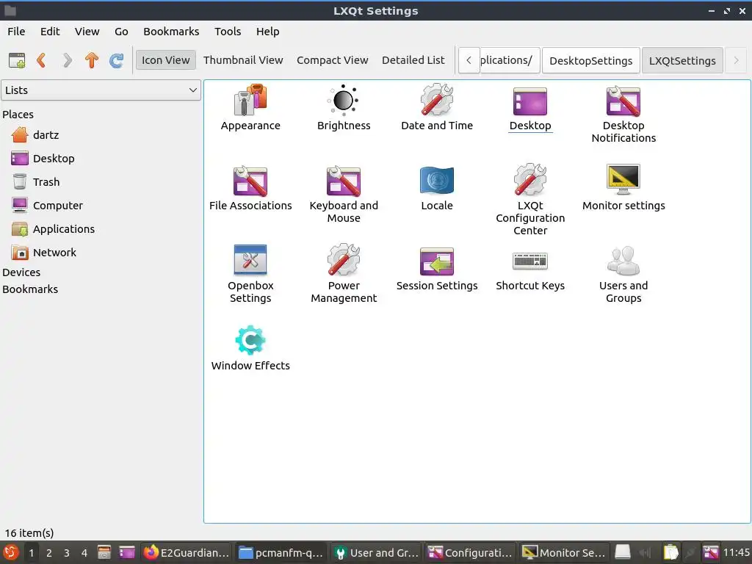The width and height of the screenshot is (752, 564).
Task: Open the View menu
Action: (x=87, y=32)
